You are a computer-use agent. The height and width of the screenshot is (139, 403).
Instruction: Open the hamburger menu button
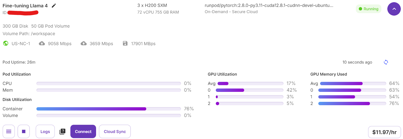[9, 131]
